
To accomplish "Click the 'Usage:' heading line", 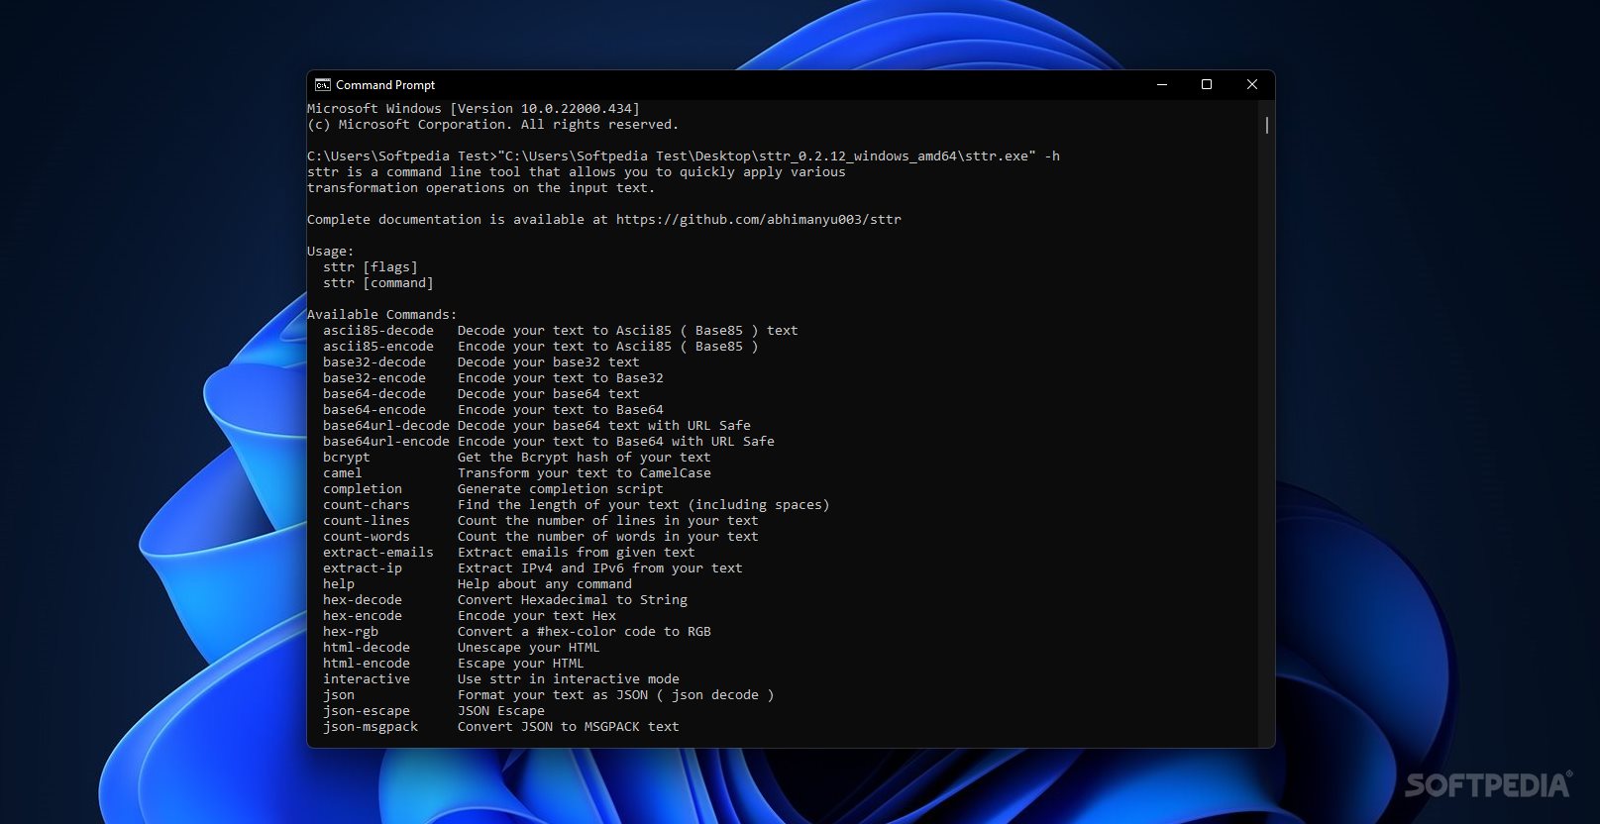I will tap(331, 252).
